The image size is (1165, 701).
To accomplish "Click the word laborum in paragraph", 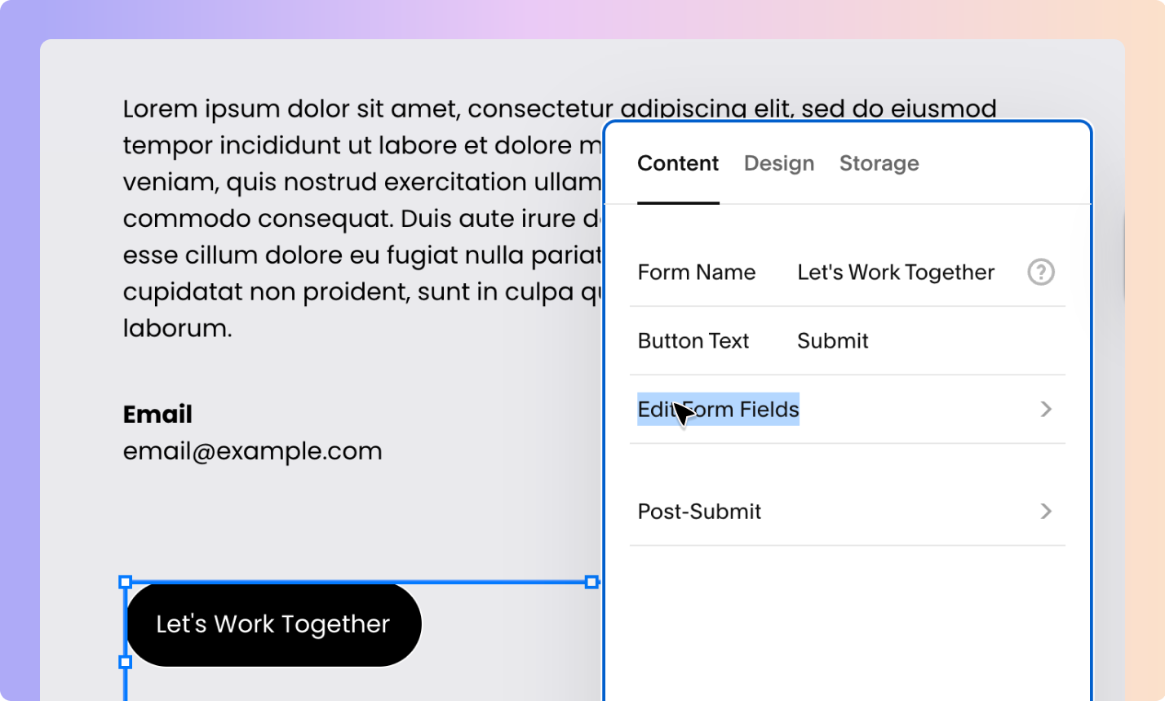I will [177, 328].
